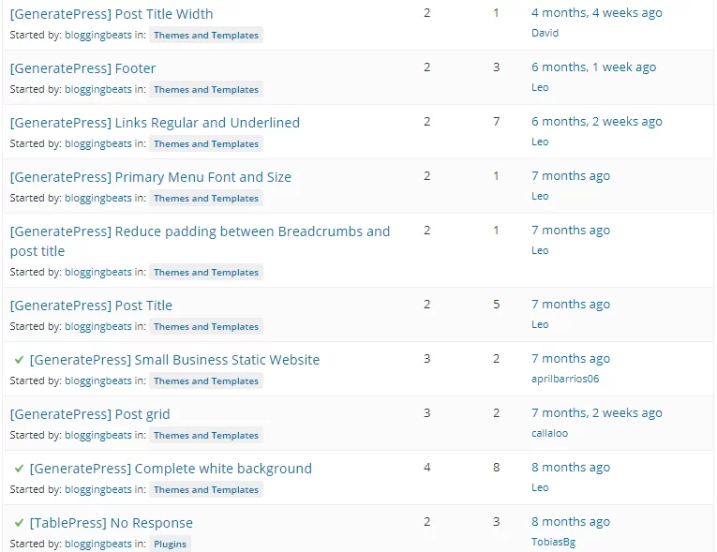
Task: Click 'Themes and Templates' tag in Post Title Width row
Action: click(206, 36)
